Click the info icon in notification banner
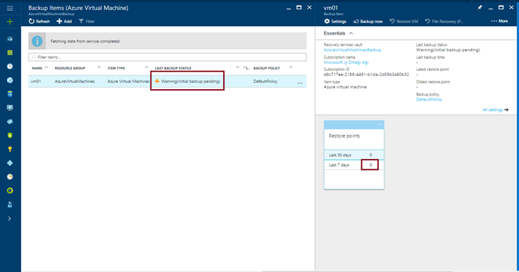Image resolution: width=519 pixels, height=272 pixels. [37, 41]
